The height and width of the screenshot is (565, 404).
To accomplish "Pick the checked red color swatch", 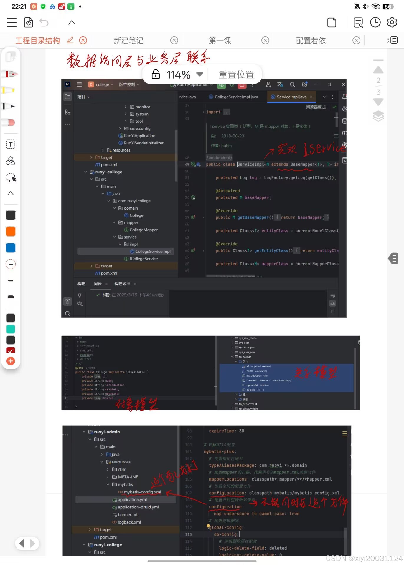I will pyautogui.click(x=11, y=350).
